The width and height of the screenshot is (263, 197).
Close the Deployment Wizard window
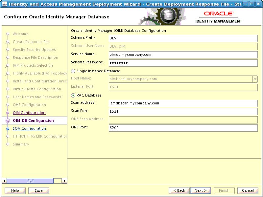258,4
